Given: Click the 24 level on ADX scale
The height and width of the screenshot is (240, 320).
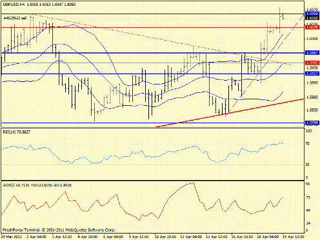Looking at the screenshot, I should (308, 223).
